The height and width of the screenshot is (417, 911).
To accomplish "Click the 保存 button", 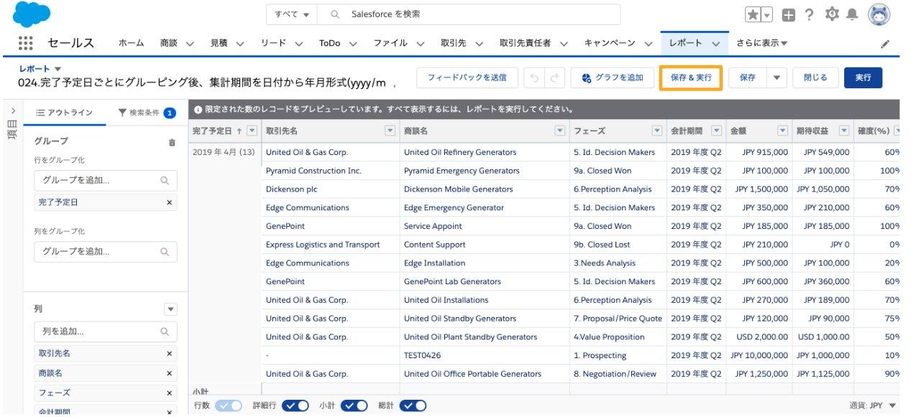I will (x=748, y=78).
